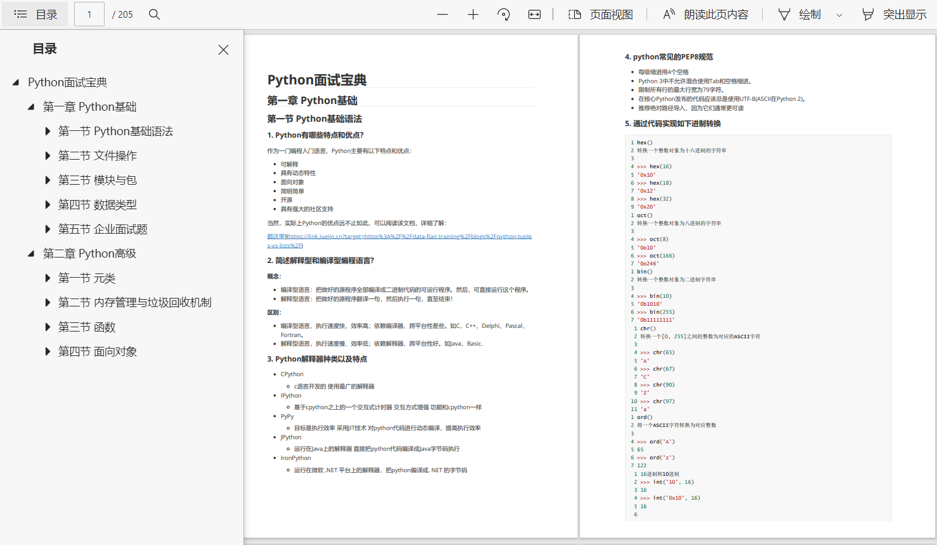Expand 第二节 文件操作 arrow
Screen dimensions: 937x545
[x=47, y=155]
